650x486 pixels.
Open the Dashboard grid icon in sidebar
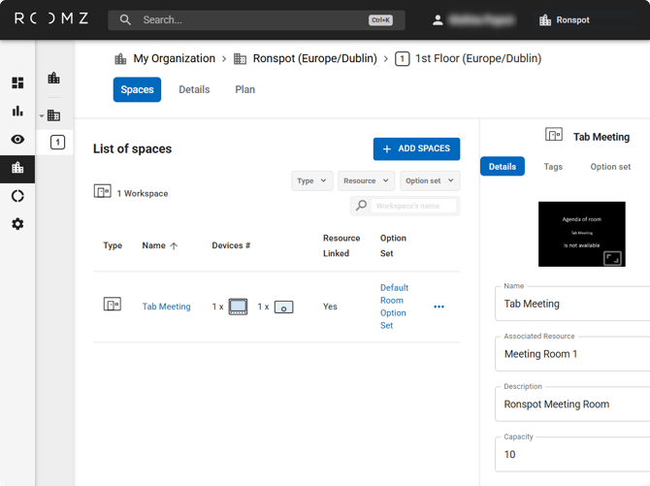click(x=17, y=82)
